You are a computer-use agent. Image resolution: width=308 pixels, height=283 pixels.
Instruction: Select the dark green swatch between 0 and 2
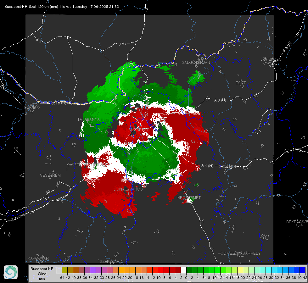pos(189,270)
